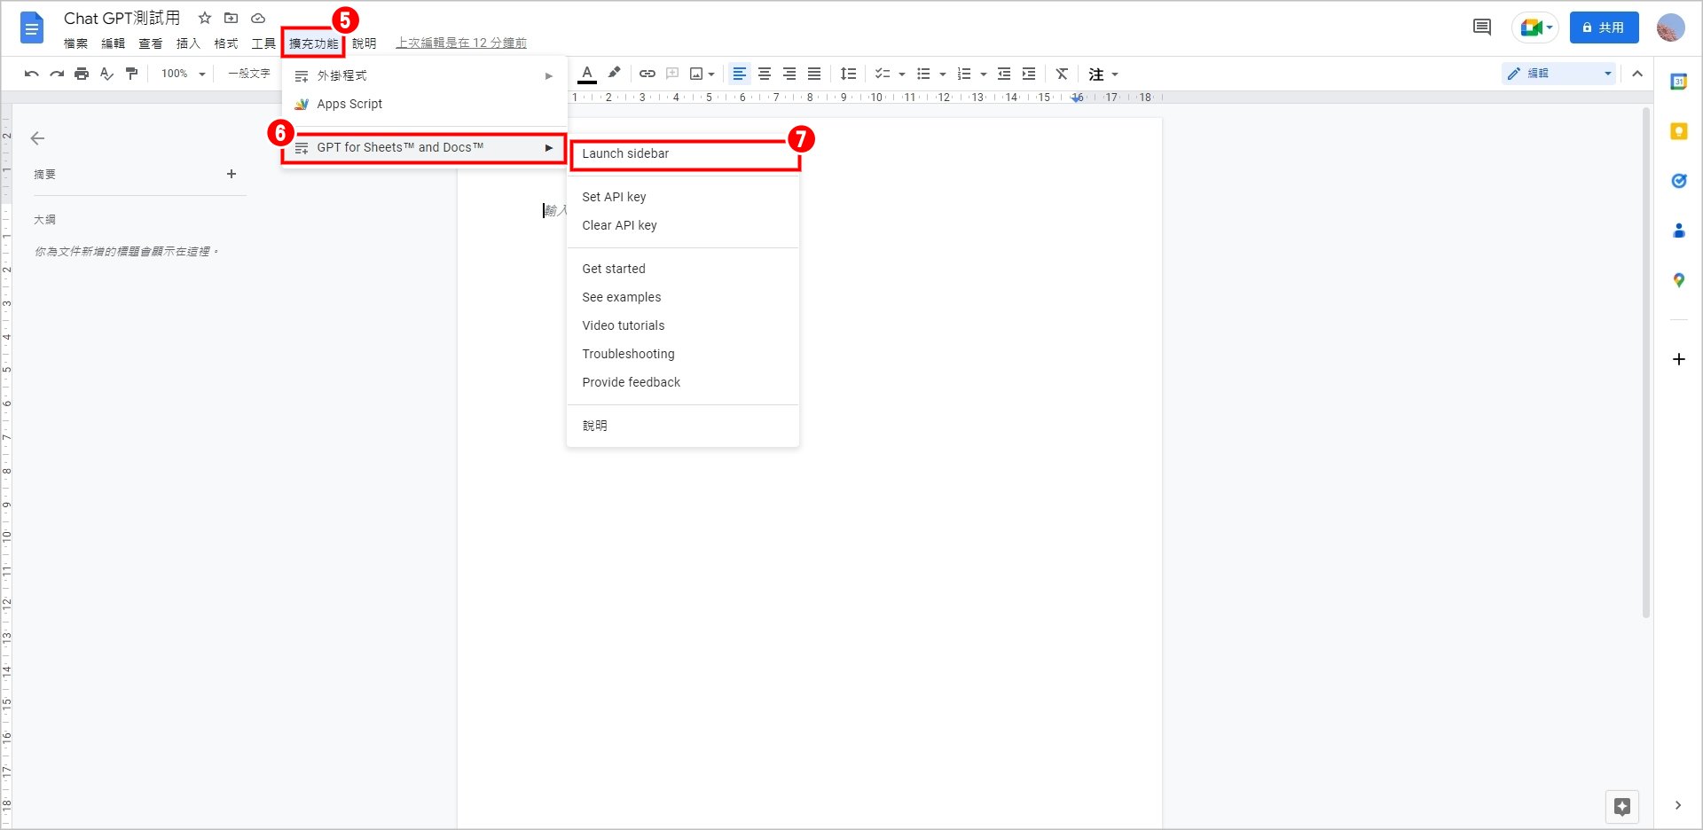Click the move-to-folder icon beside the title
Image resolution: width=1703 pixels, height=830 pixels.
[x=231, y=18]
